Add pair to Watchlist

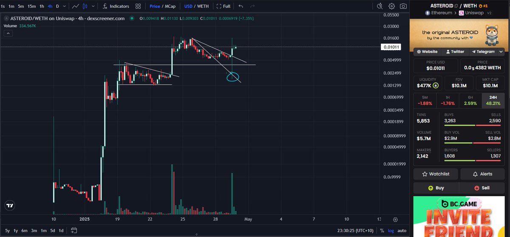tap(436, 174)
